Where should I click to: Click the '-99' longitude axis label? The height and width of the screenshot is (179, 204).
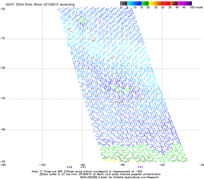click(82, 165)
